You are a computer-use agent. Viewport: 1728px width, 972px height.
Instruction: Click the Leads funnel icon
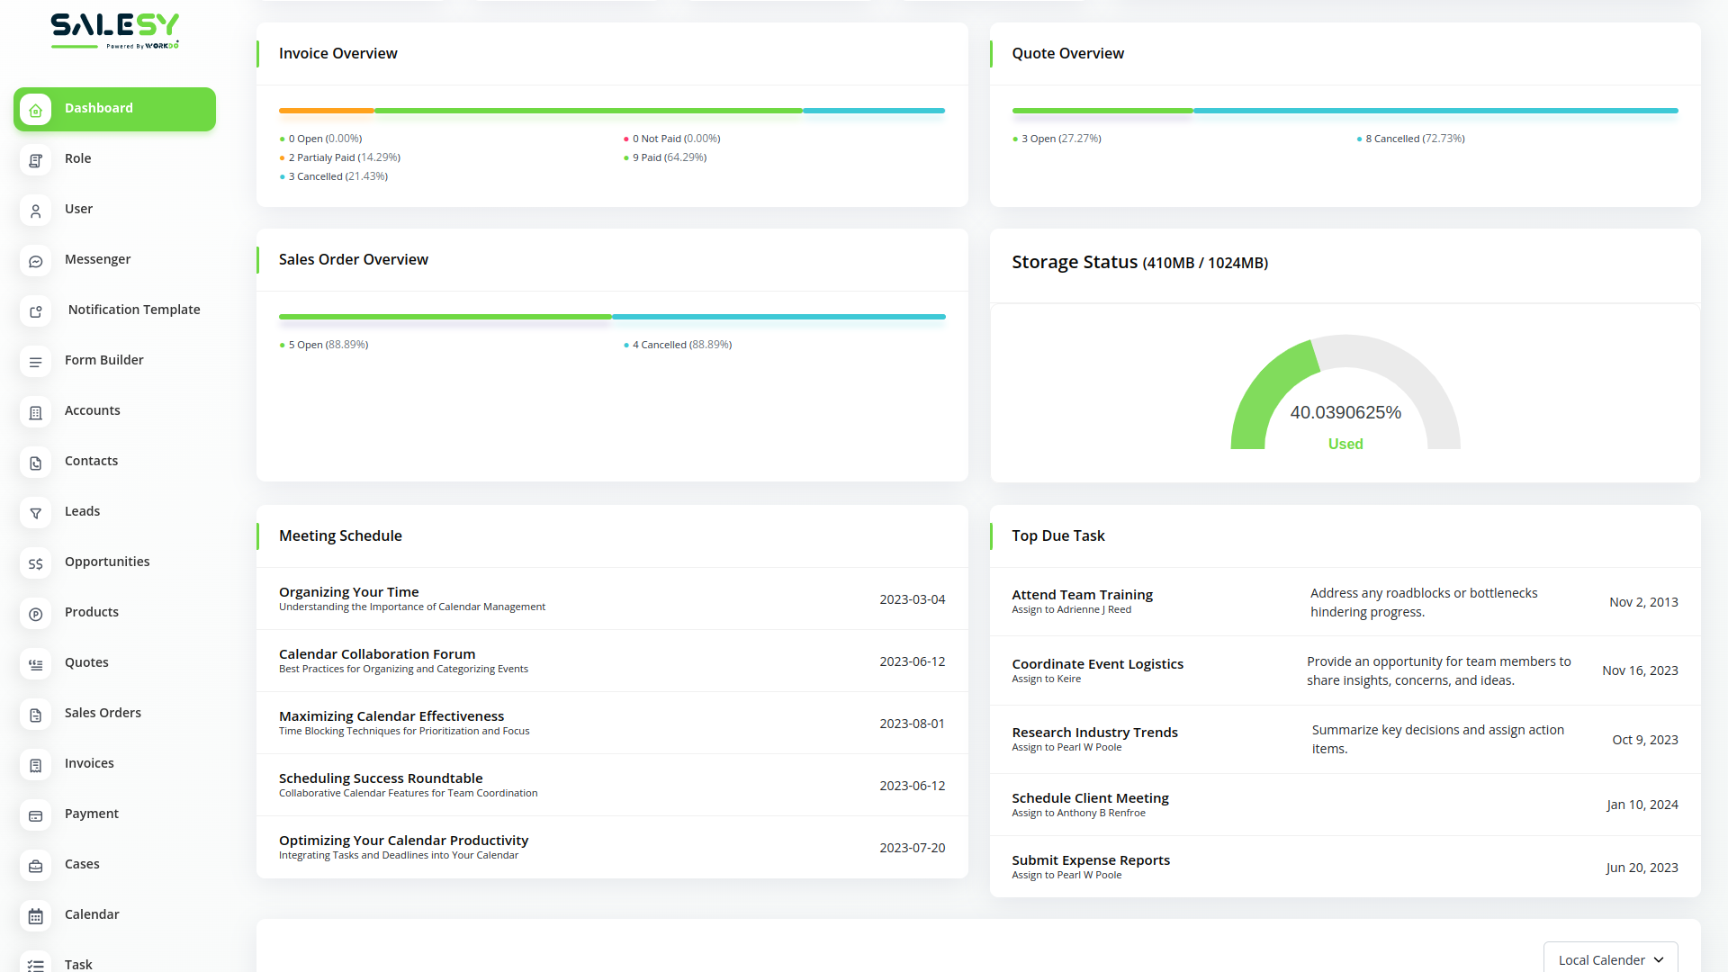click(36, 513)
